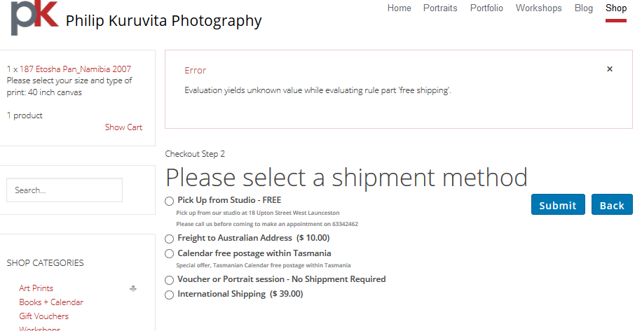The width and height of the screenshot is (642, 331).
Task: Select International Shipping radio button
Action: (x=170, y=295)
